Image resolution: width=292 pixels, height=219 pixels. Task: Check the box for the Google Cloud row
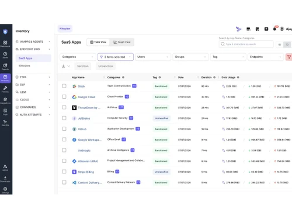click(64, 97)
